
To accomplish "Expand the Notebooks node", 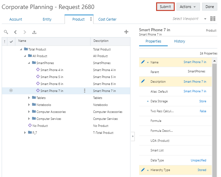I will pos(29,105).
